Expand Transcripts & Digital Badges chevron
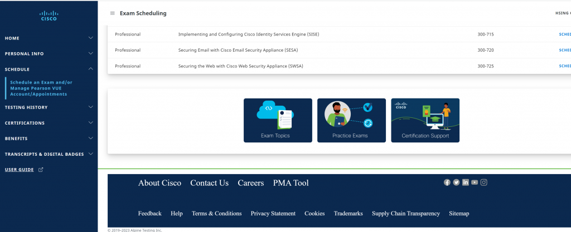 (91, 154)
